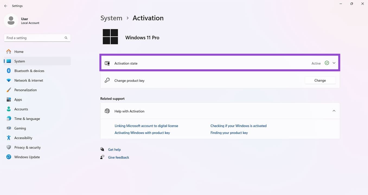Click the Windows 11 Pro edition label

(x=142, y=38)
